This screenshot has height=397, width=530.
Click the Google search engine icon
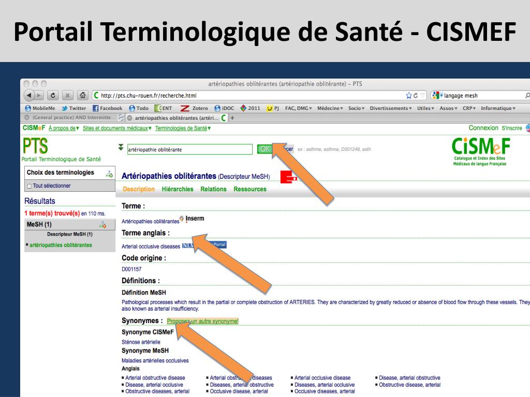pyautogui.click(x=436, y=96)
